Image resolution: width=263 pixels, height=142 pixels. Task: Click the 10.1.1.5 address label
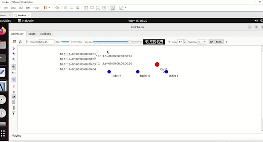coord(114,56)
